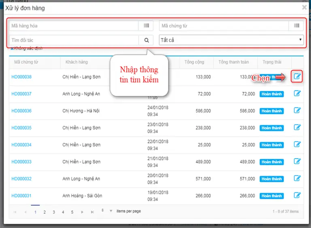The height and width of the screenshot is (228, 311).
Task: Remove the Không xác định filter tag
Action: tap(12, 48)
